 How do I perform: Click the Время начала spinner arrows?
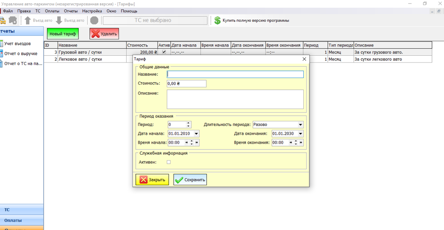[192, 142]
